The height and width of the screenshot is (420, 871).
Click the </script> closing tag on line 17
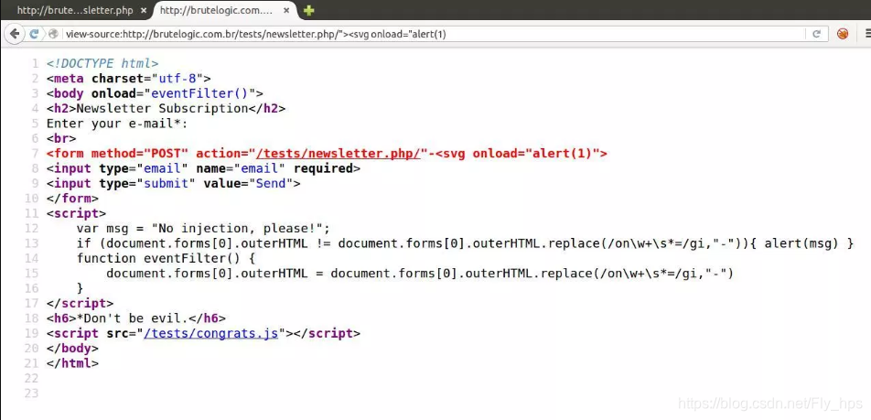(80, 304)
